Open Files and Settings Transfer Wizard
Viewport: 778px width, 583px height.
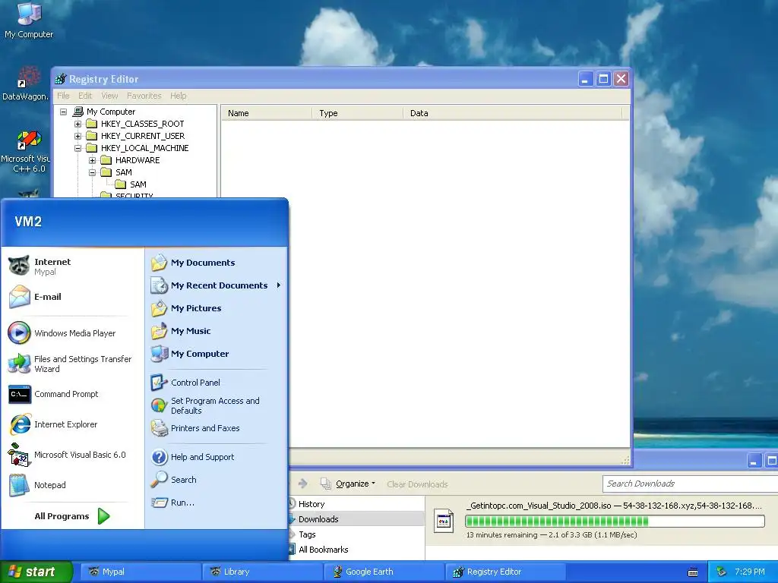[x=71, y=364]
